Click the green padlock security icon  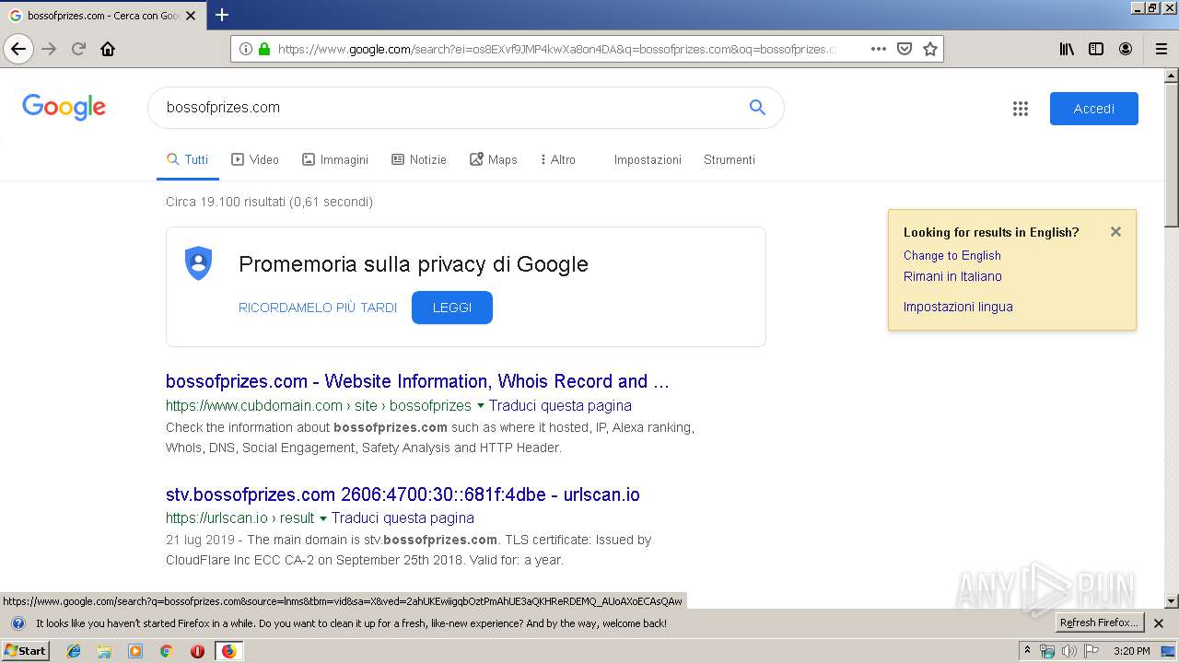tap(264, 49)
